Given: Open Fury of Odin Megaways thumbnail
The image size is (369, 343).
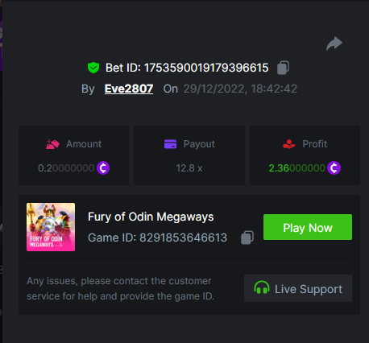Looking at the screenshot, I should pos(51,227).
